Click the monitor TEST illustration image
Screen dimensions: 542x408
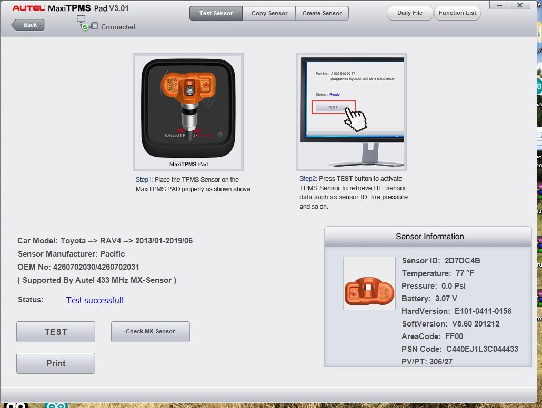(351, 111)
